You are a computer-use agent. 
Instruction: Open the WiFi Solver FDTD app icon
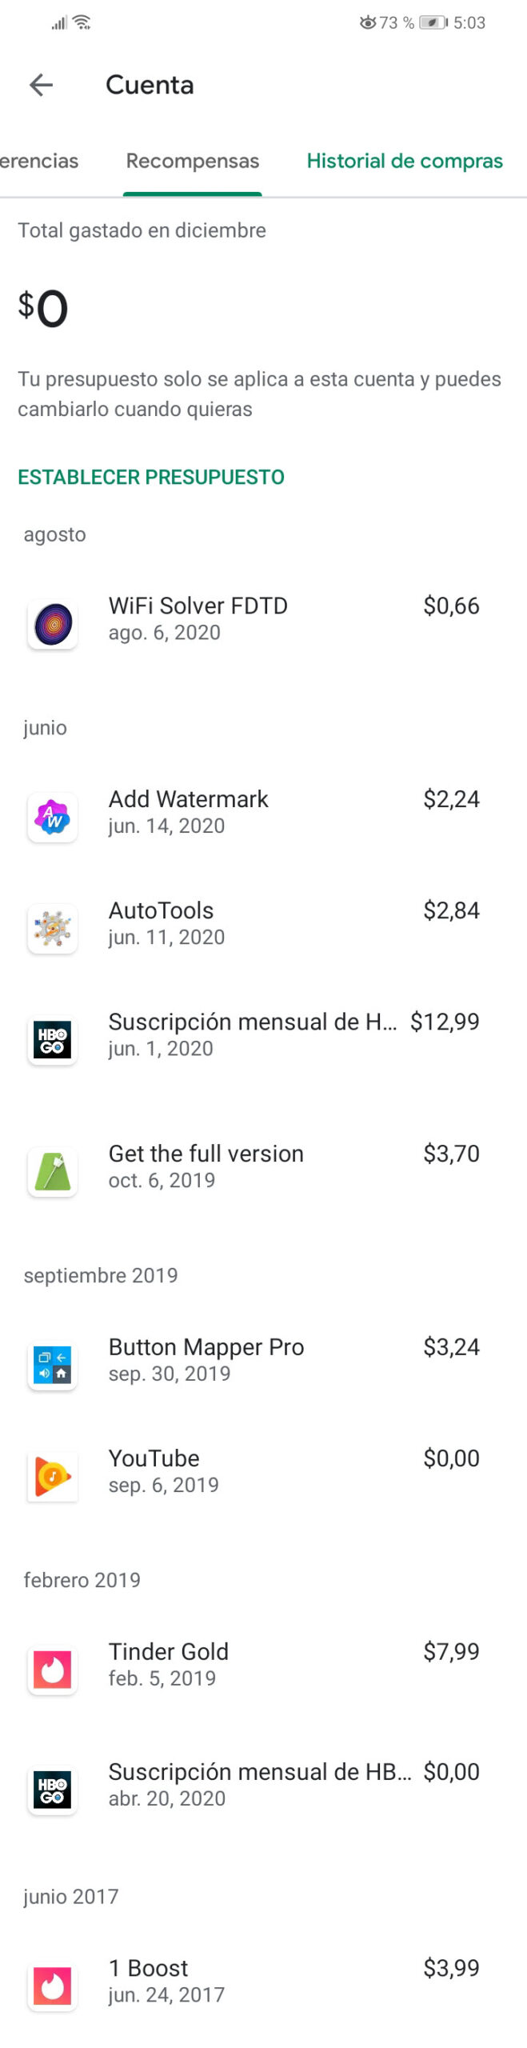[x=53, y=624]
